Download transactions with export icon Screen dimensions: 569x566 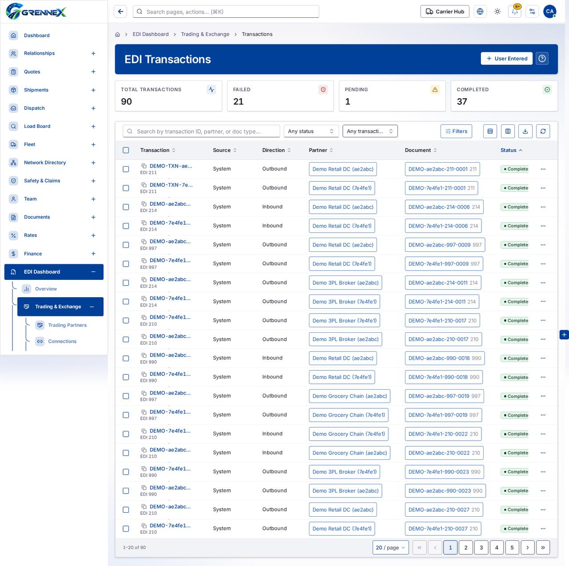click(x=525, y=131)
